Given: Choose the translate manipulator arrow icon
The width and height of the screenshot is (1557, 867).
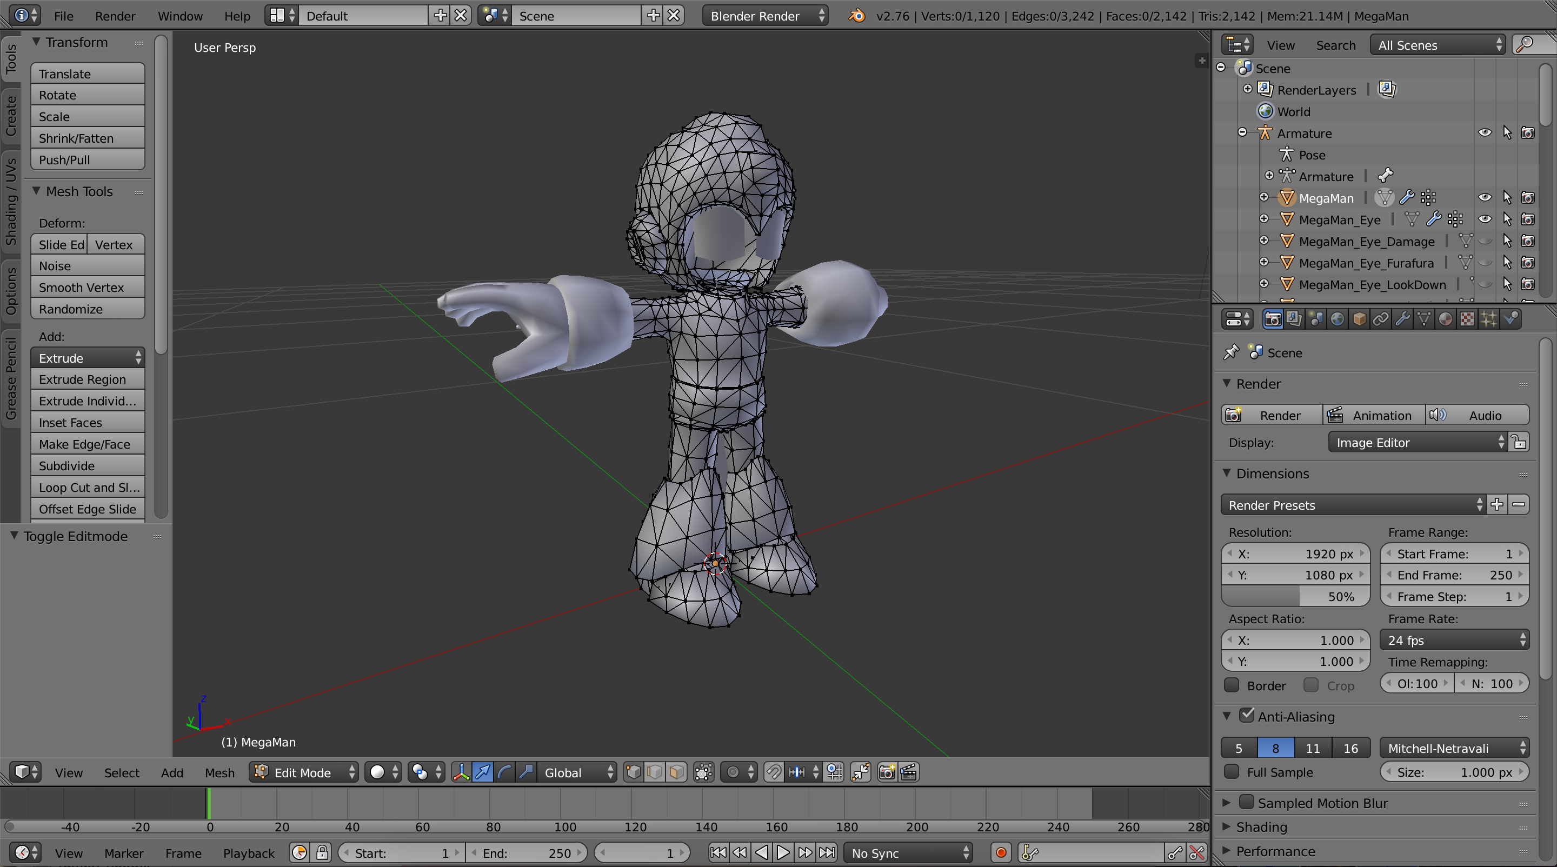Looking at the screenshot, I should 483,772.
